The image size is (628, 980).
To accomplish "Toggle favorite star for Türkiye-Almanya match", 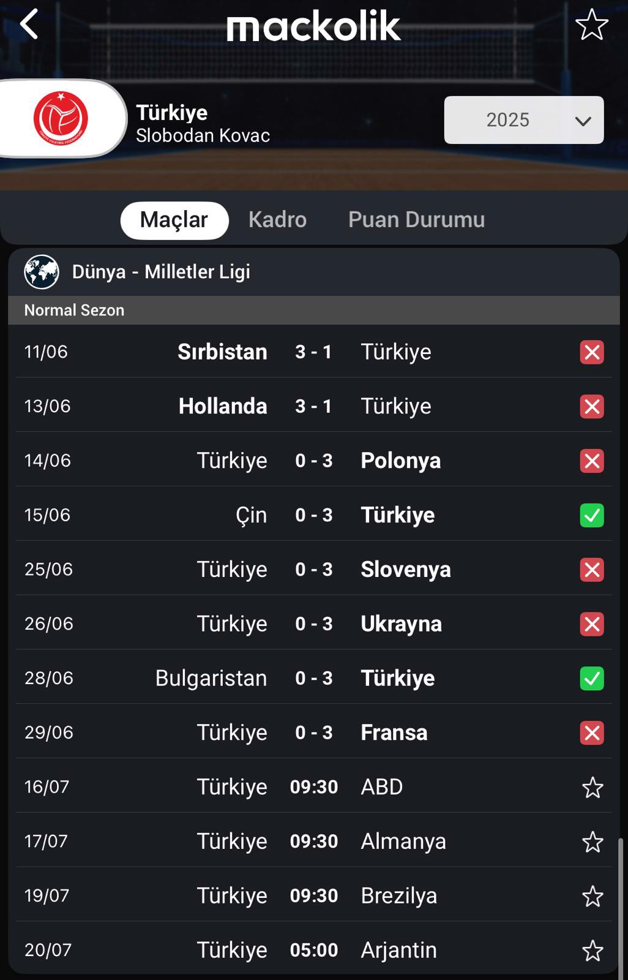I will point(592,842).
